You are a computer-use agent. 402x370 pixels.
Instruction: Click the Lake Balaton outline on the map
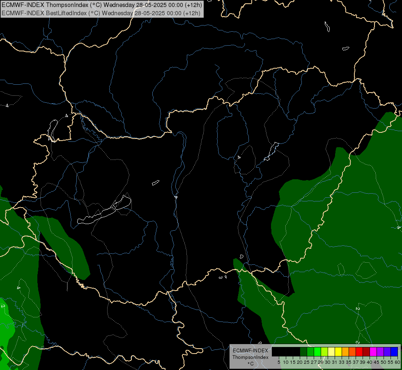click(x=104, y=210)
